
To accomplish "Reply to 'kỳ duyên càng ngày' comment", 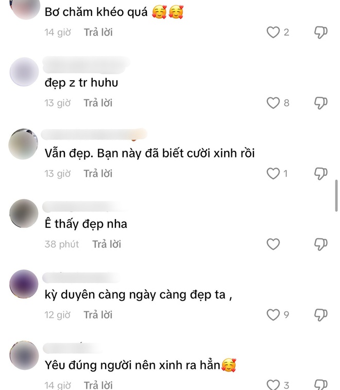I will 98,315.
